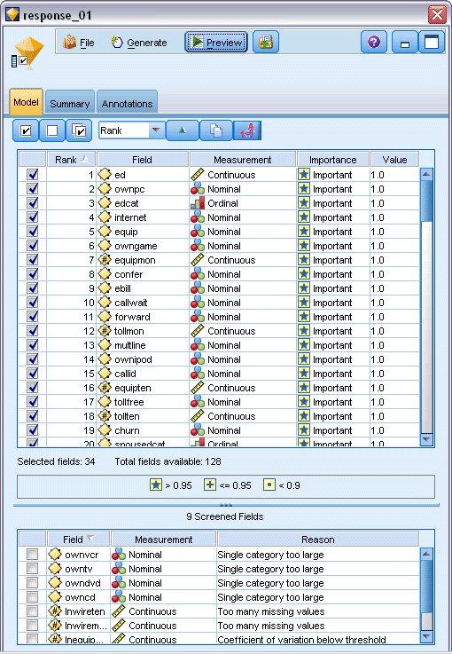Click the Ordinal icon in edcat row
Viewport: 452px width, 654px height.
(x=198, y=203)
